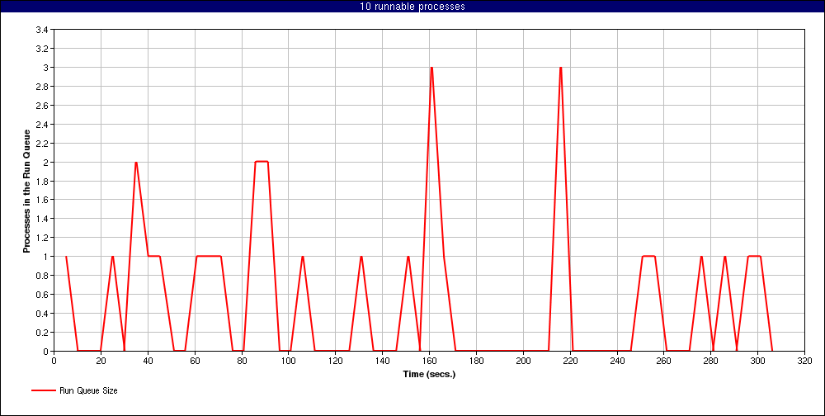Click the 3 value on the y-axis

tap(46, 68)
